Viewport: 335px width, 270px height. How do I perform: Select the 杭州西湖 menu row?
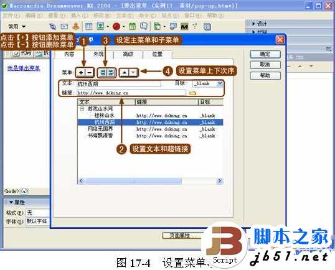tap(151, 123)
